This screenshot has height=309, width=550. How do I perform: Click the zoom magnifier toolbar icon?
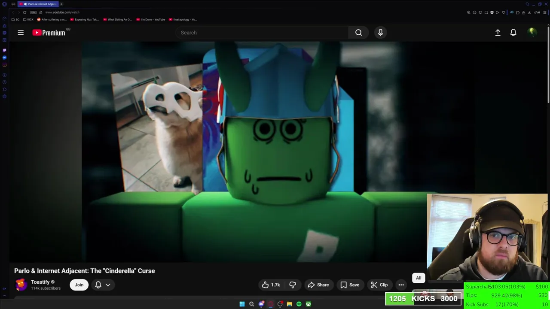pos(469,12)
